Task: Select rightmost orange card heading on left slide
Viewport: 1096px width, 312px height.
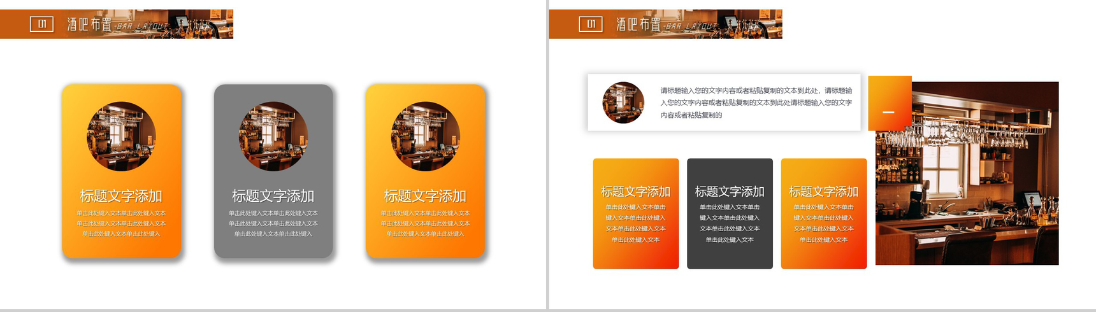Action: 425,196
